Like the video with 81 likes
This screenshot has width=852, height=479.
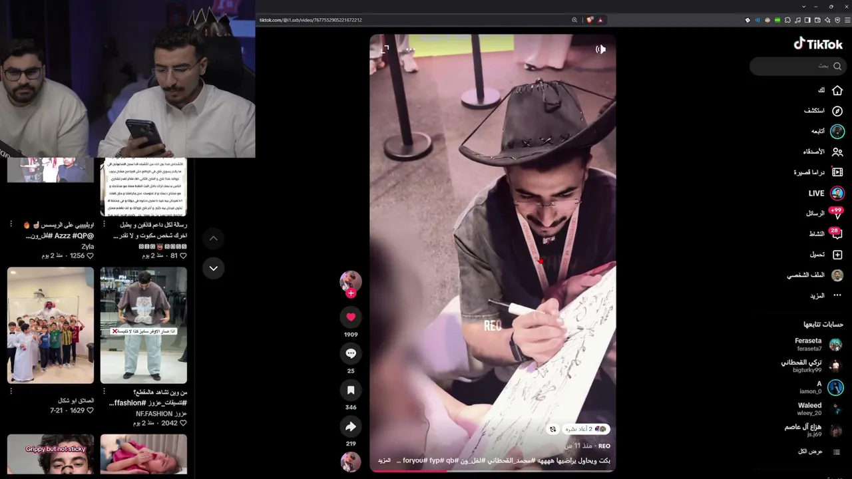[x=184, y=255]
